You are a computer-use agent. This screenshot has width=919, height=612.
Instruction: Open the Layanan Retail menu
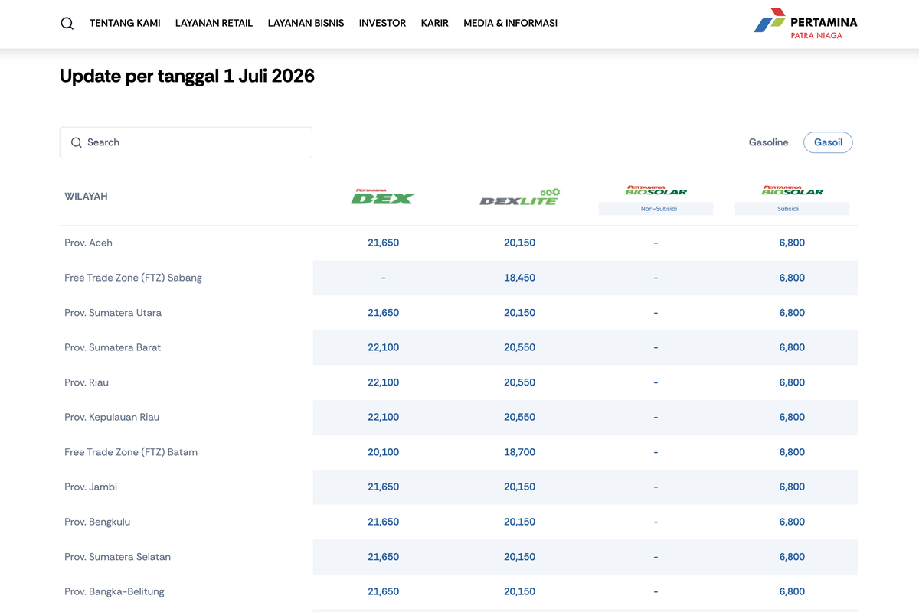pos(214,24)
